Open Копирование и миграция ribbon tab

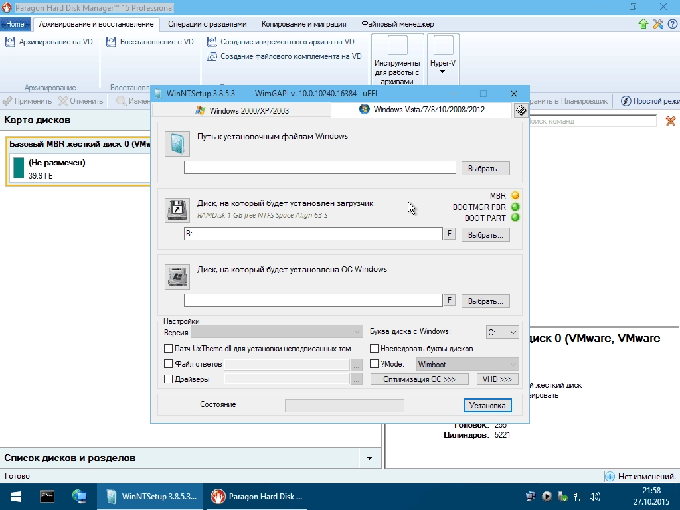[303, 24]
